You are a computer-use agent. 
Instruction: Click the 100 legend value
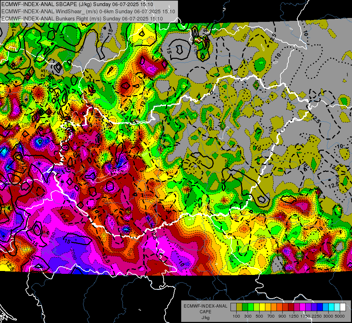[236, 316]
